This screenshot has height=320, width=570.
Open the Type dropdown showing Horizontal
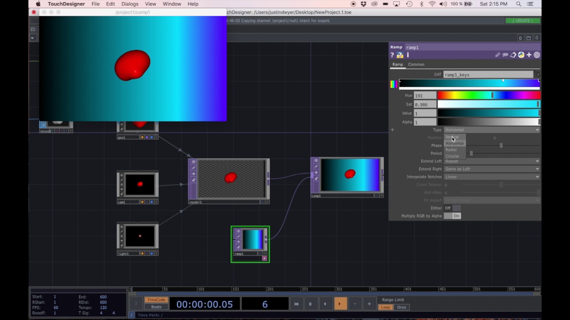click(x=492, y=130)
